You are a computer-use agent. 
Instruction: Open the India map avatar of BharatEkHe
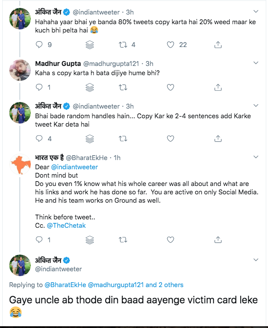coord(19,165)
